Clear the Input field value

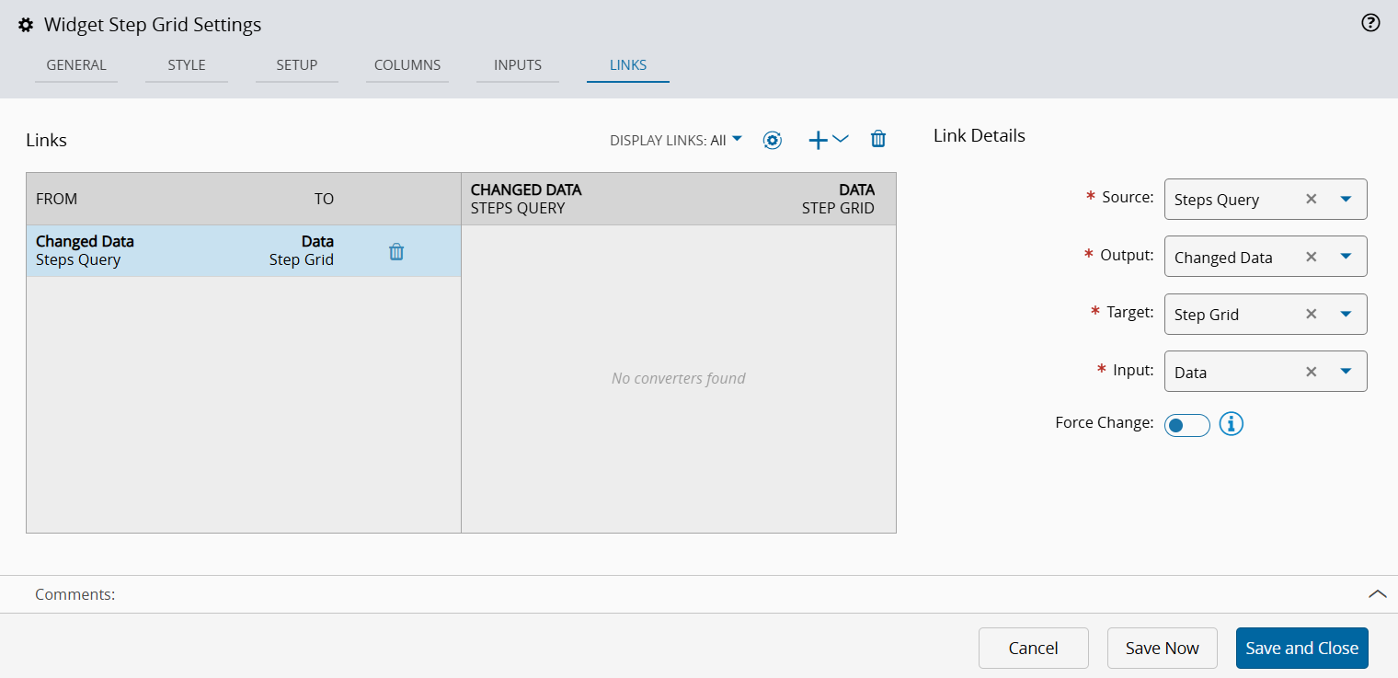click(x=1312, y=372)
